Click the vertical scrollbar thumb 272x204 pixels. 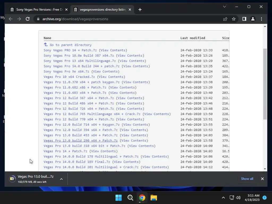[265, 84]
